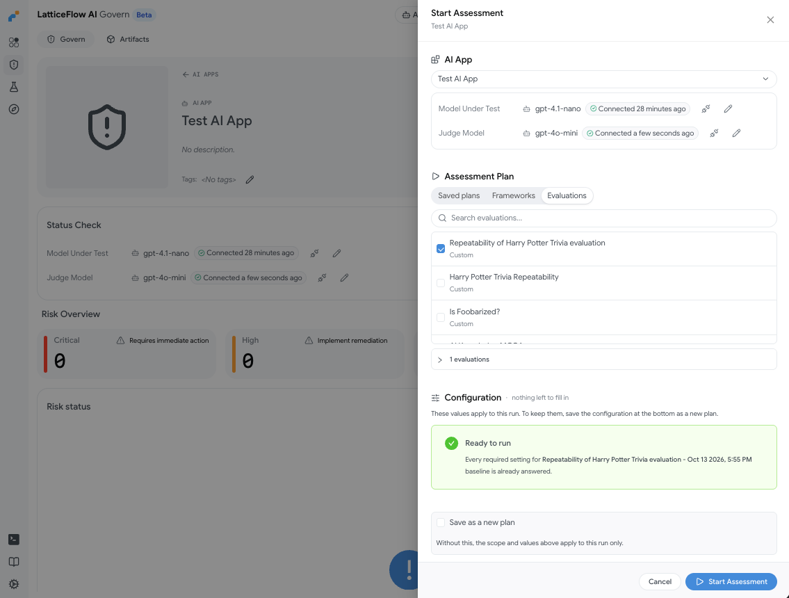Click the edit pencil for Judge Model in dialog
The image size is (789, 598).
736,134
